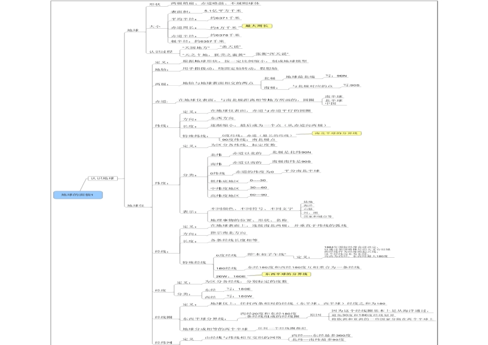Image resolution: width=488 pixels, height=345 pixels.
Task: Select the 90度纬线，南北极点 node
Action: [248, 140]
